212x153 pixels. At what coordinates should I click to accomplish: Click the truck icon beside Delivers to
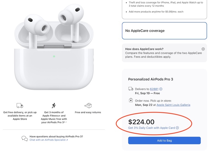[131, 89]
